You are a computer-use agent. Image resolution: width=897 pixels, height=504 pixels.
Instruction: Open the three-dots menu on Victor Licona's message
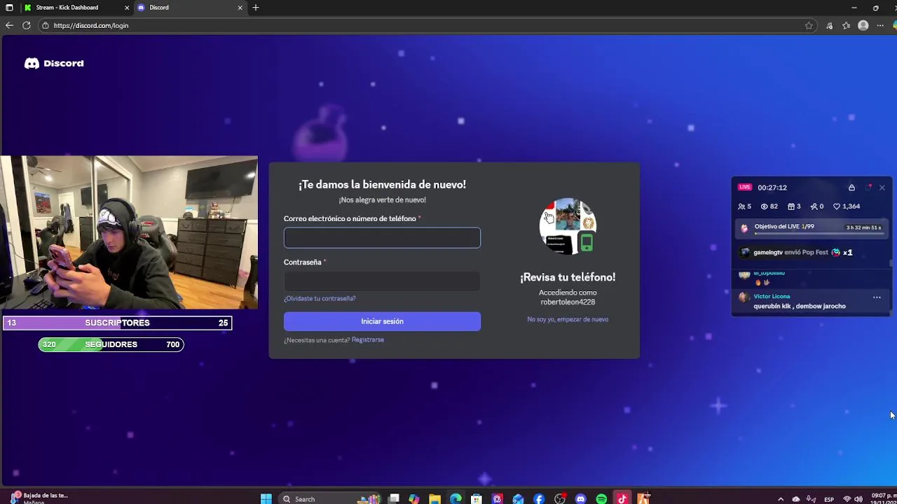(877, 297)
